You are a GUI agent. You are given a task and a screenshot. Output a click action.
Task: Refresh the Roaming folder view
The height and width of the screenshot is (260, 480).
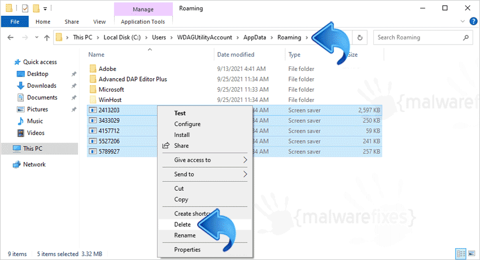click(360, 38)
